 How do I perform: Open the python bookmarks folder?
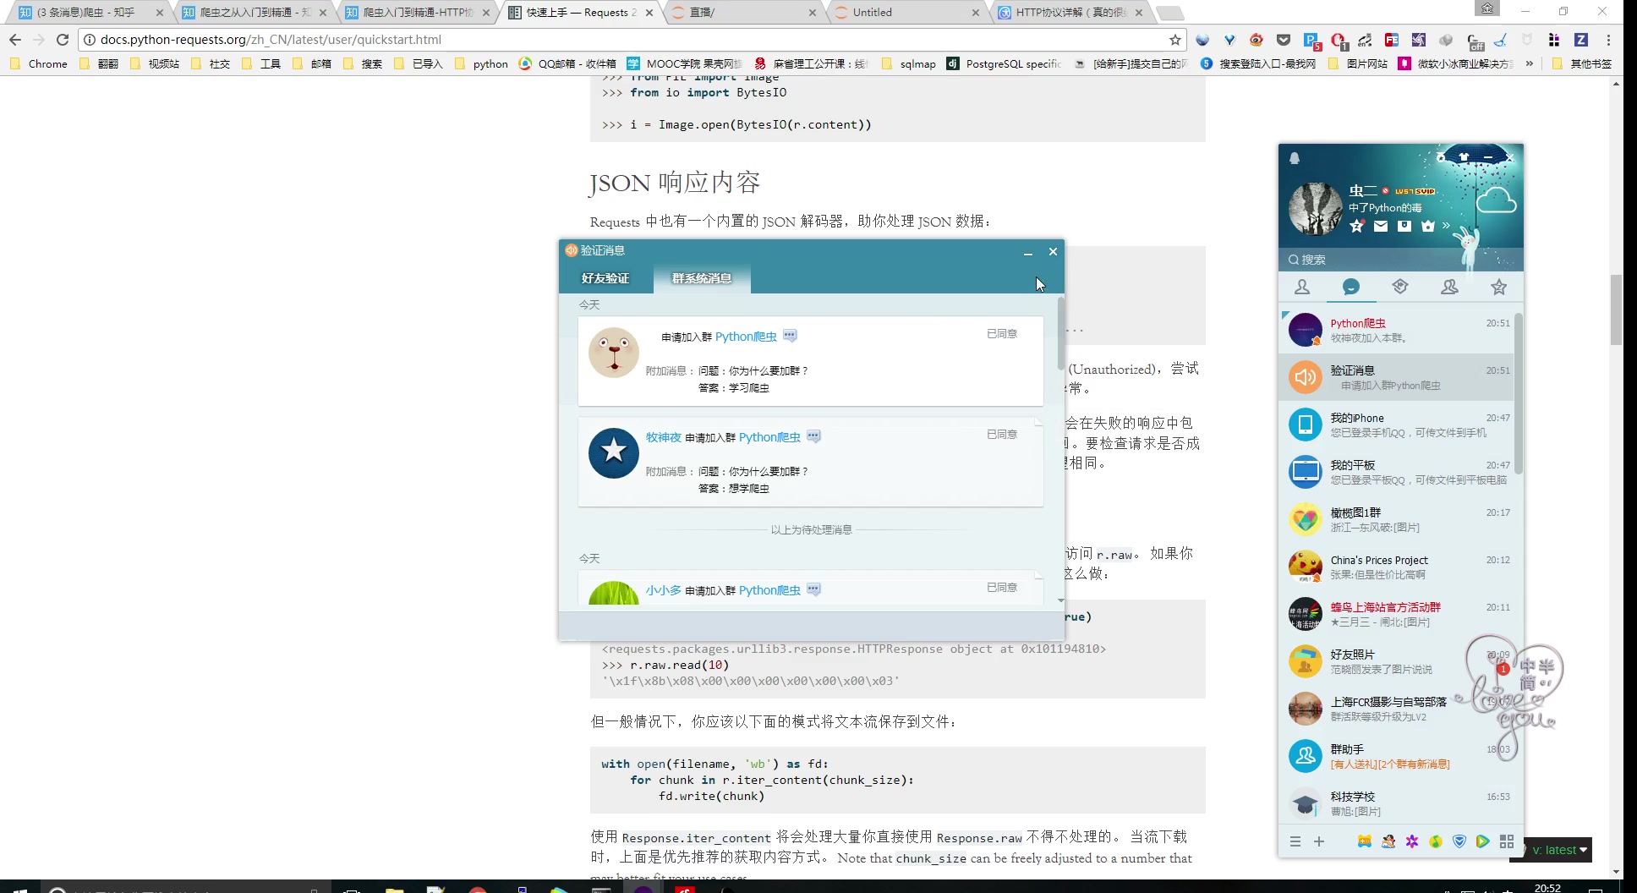481,63
